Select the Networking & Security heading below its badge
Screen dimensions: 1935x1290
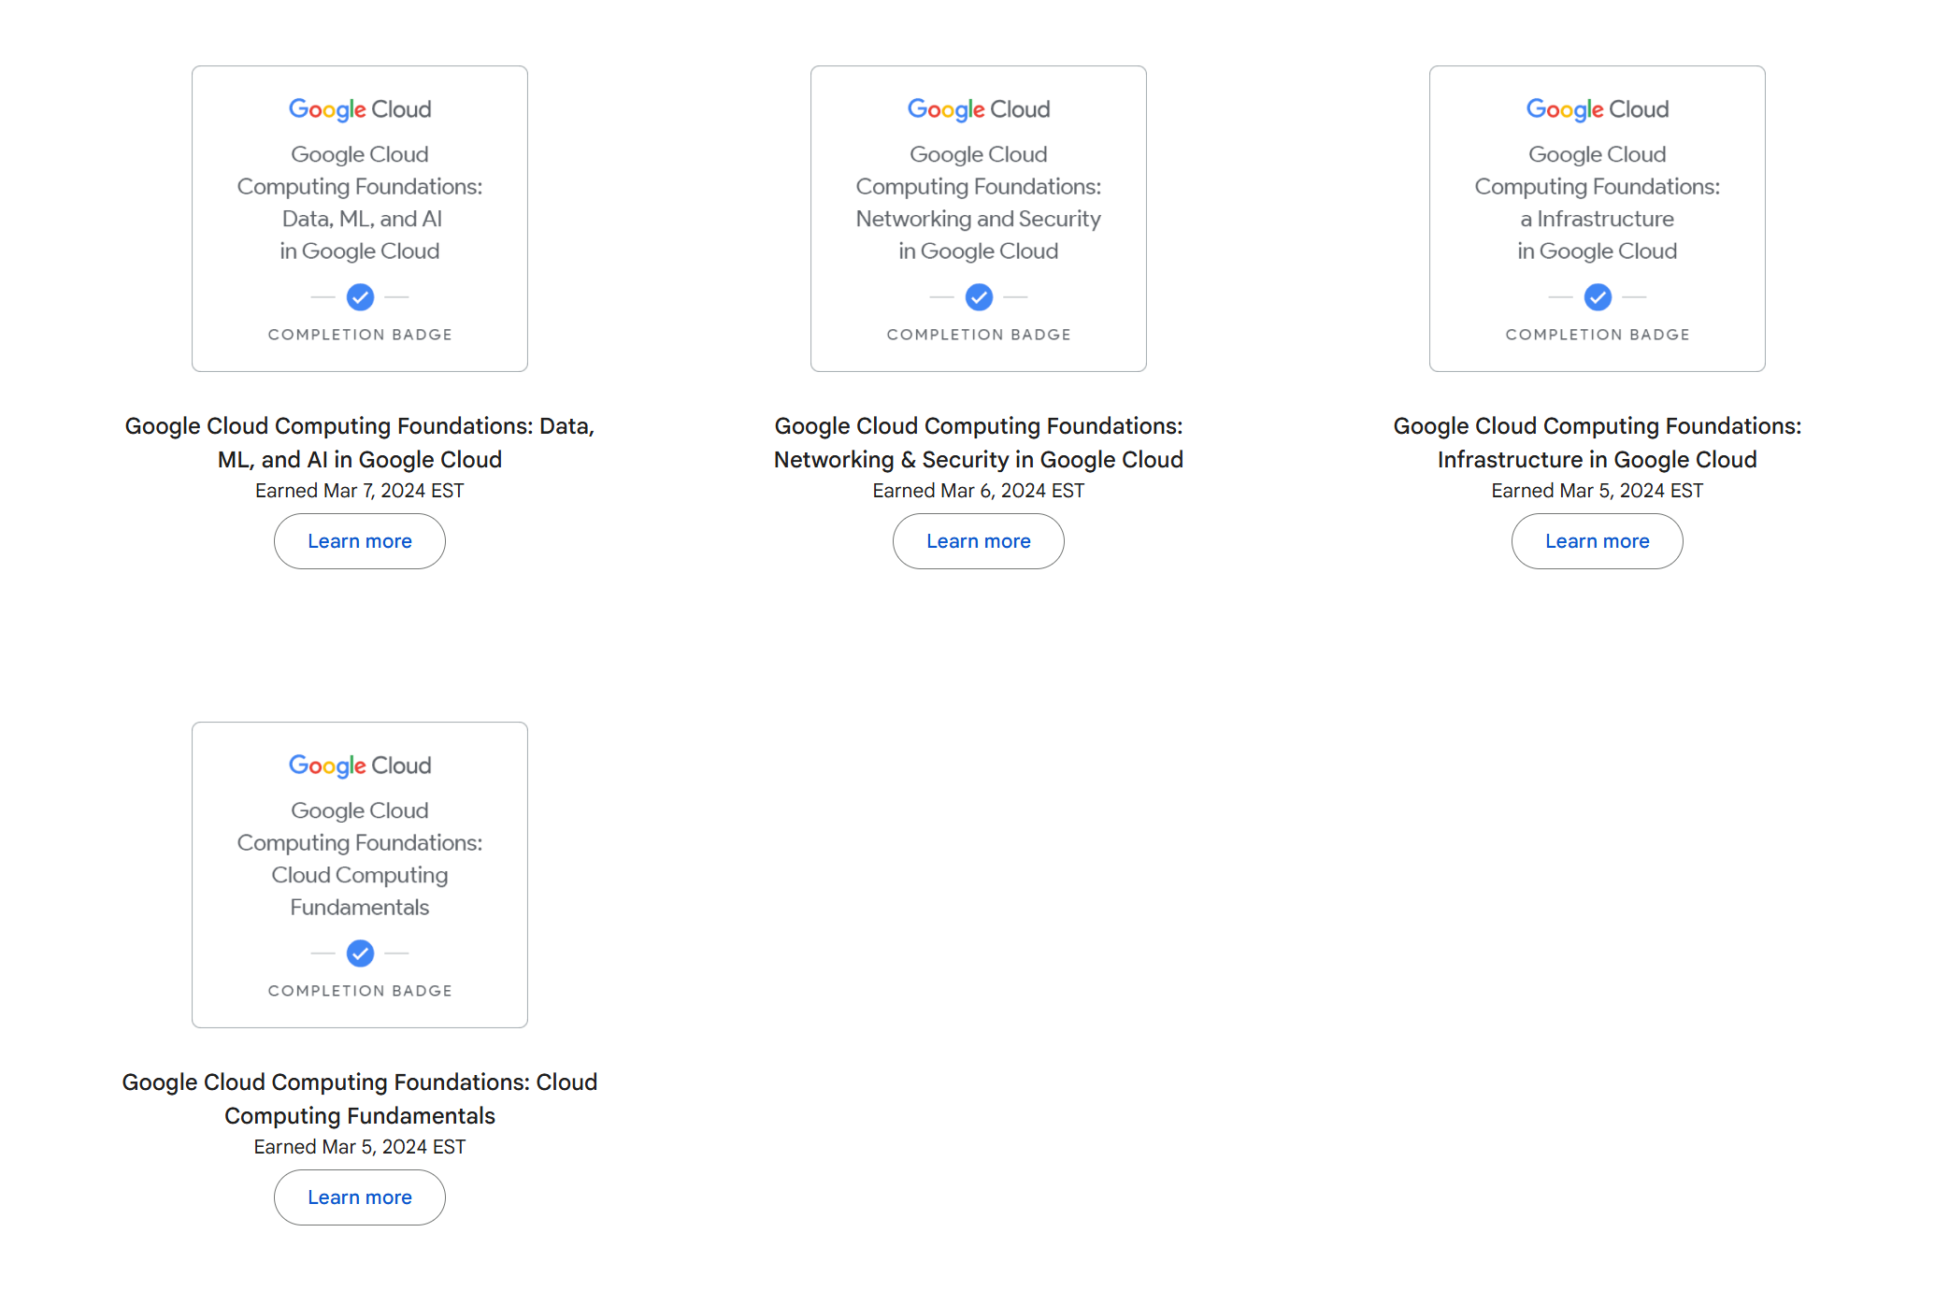(x=979, y=442)
